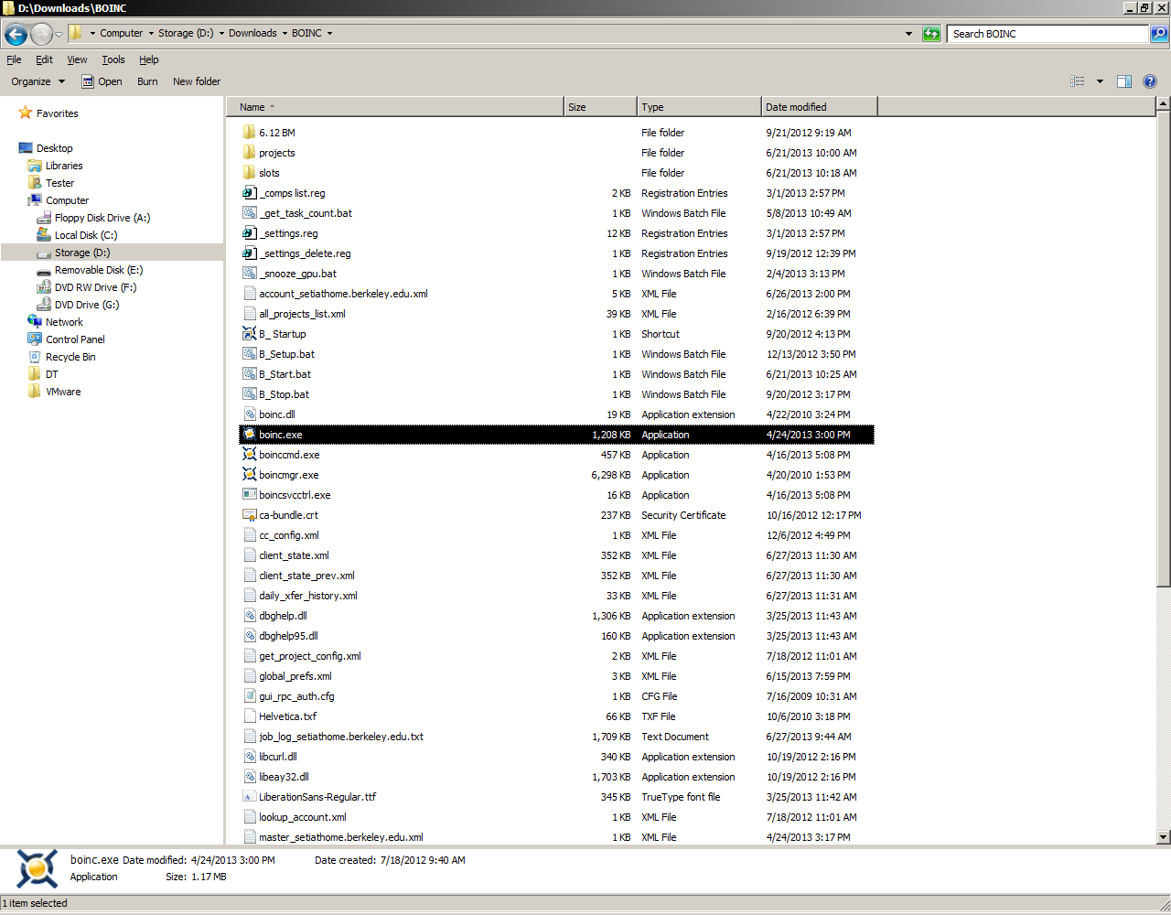
Task: Select the gui_rpc_auth.cfg file
Action: [556, 696]
